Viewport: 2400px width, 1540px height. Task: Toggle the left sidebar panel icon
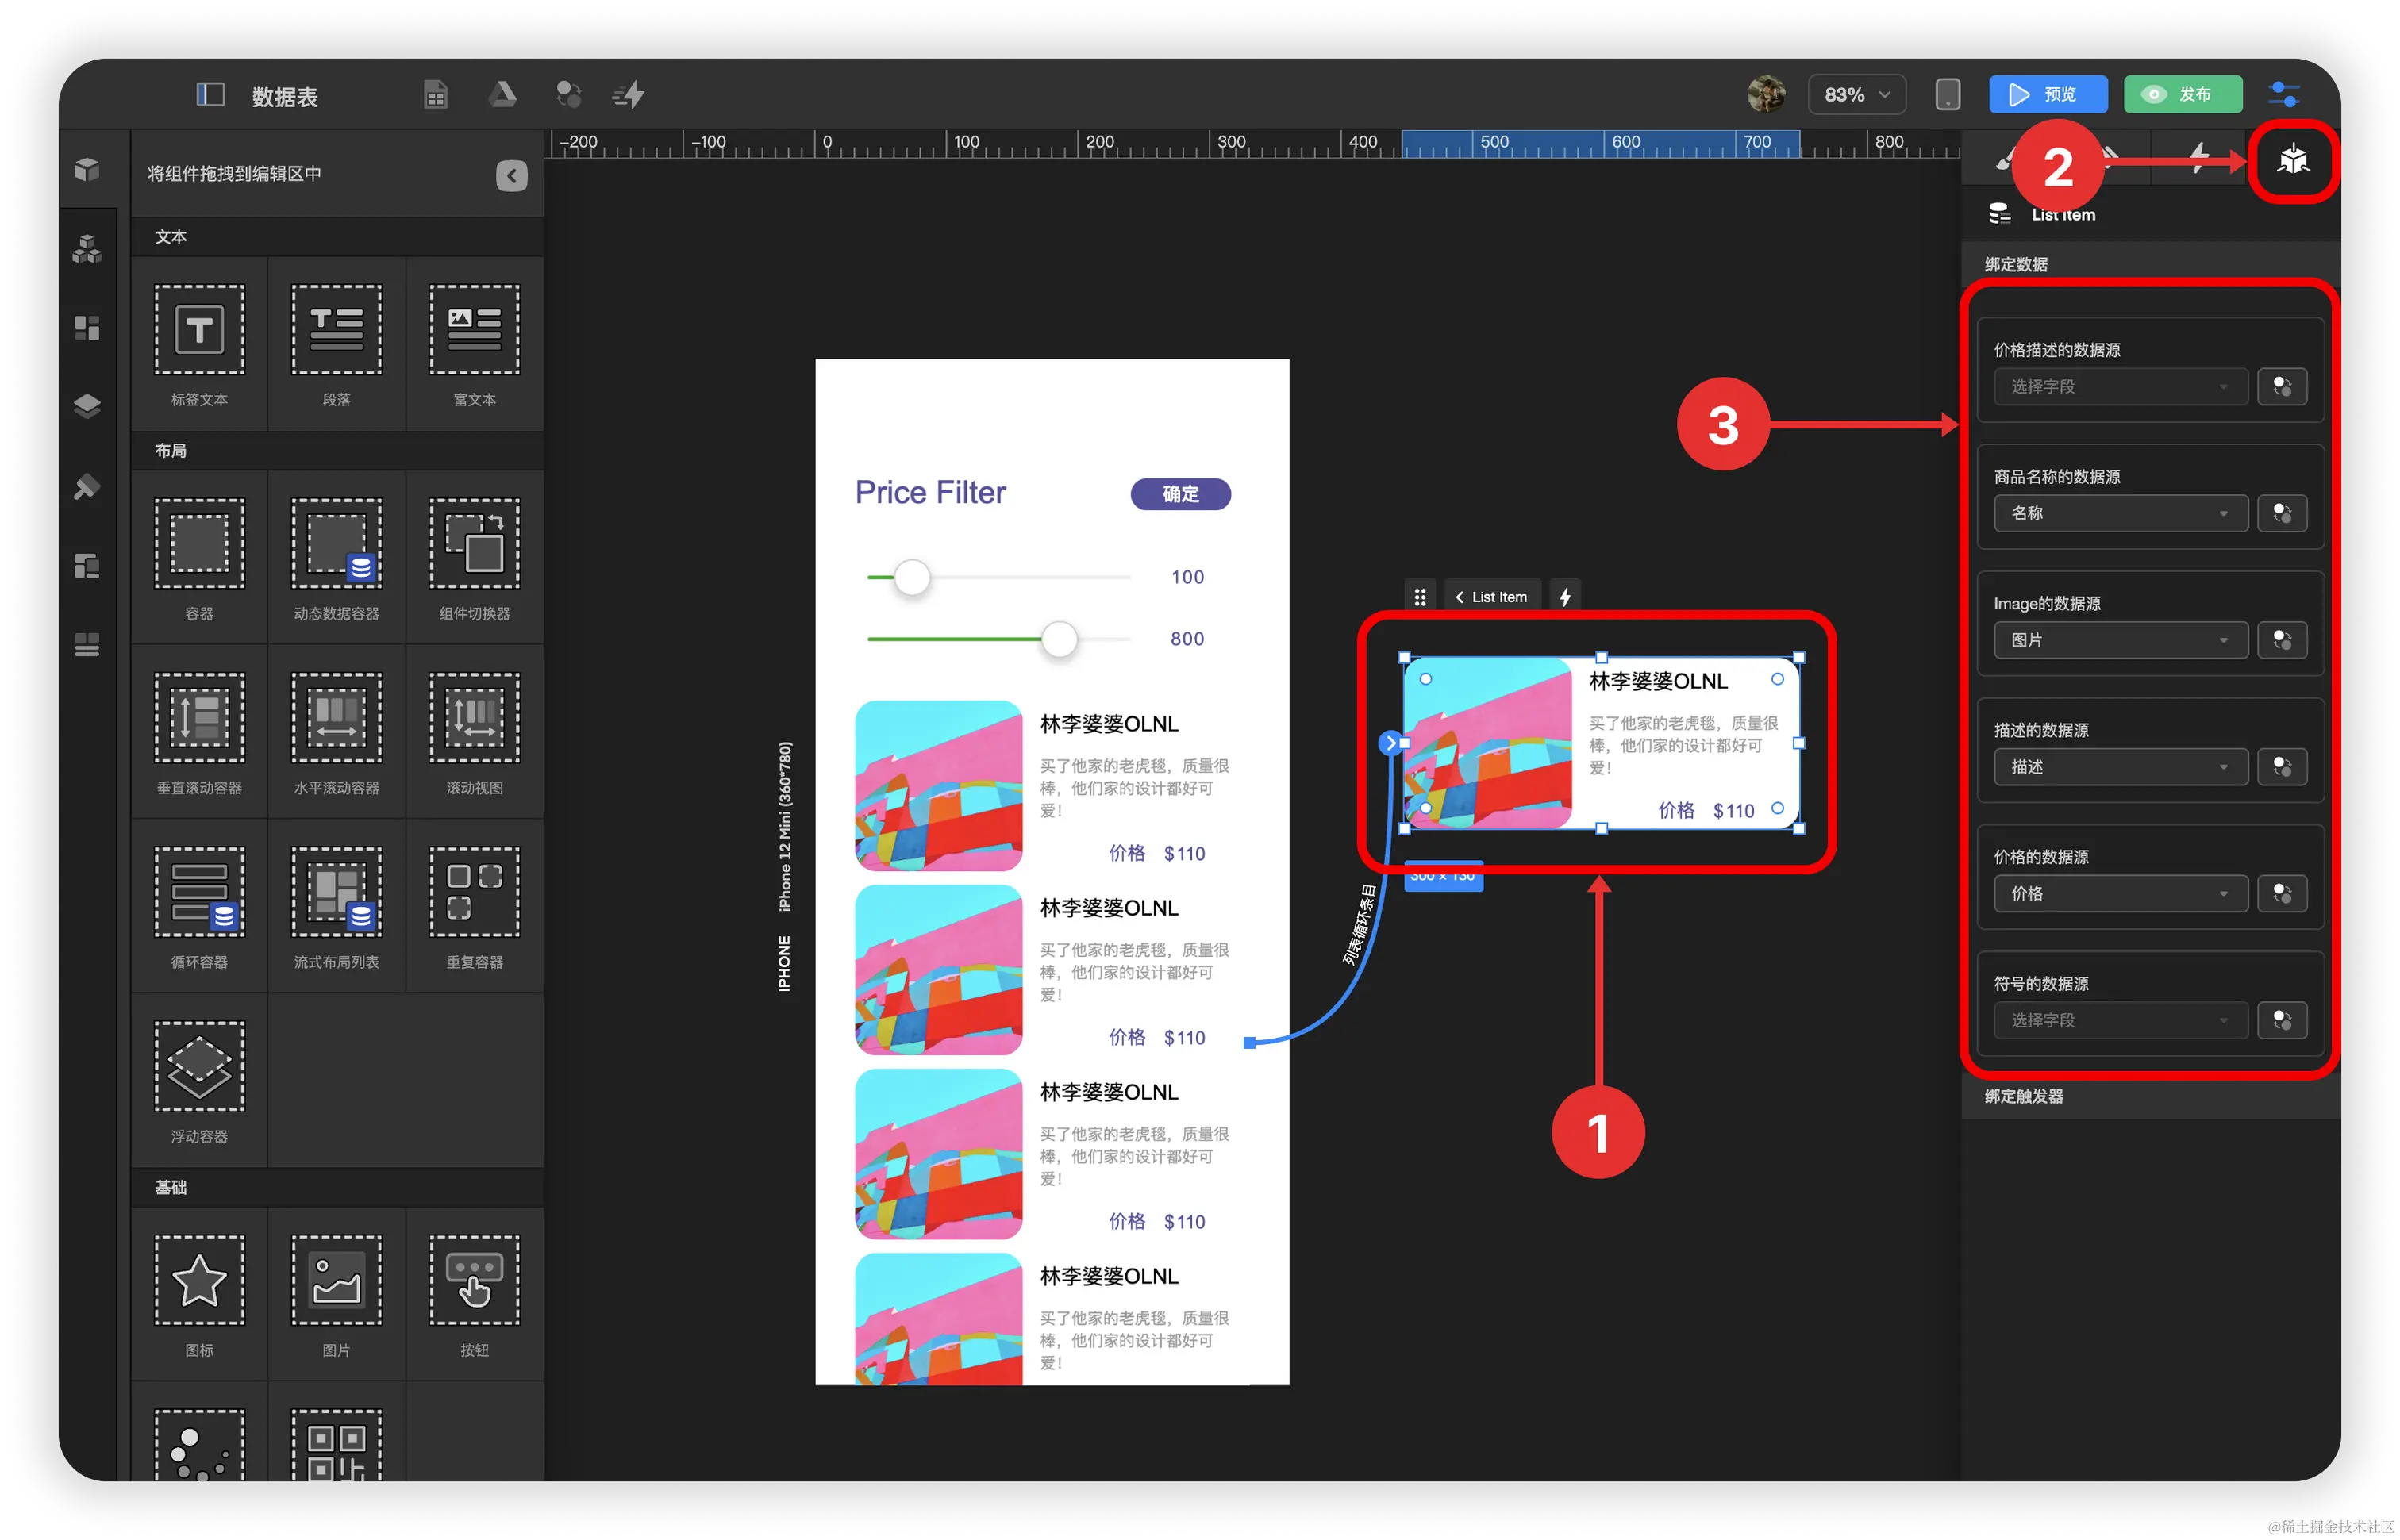(x=210, y=95)
